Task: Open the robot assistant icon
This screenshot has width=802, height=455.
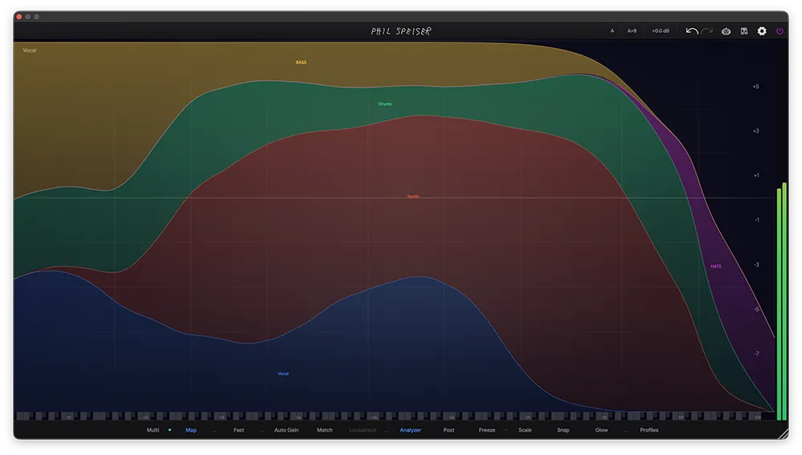Action: [x=726, y=31]
